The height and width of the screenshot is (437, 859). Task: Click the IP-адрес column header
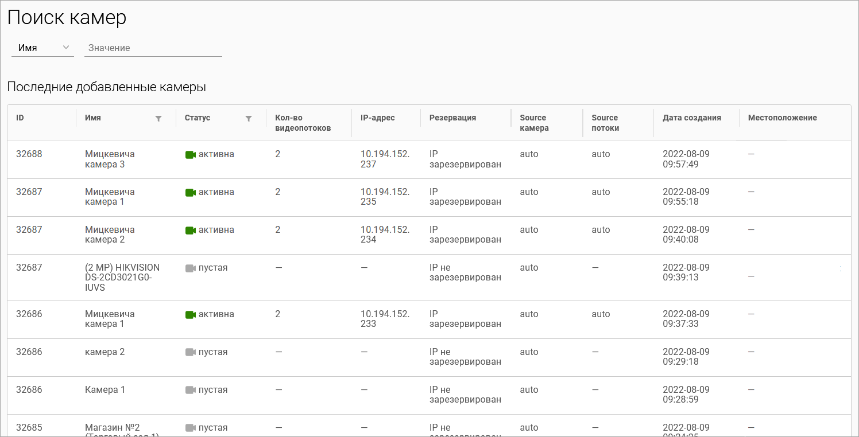[x=377, y=118]
